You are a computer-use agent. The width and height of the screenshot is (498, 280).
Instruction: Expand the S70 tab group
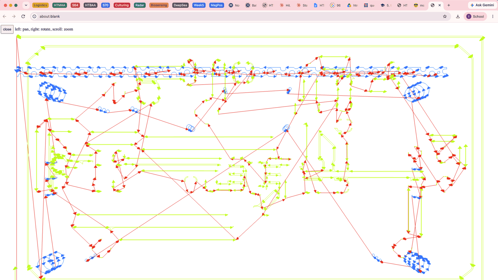106,5
